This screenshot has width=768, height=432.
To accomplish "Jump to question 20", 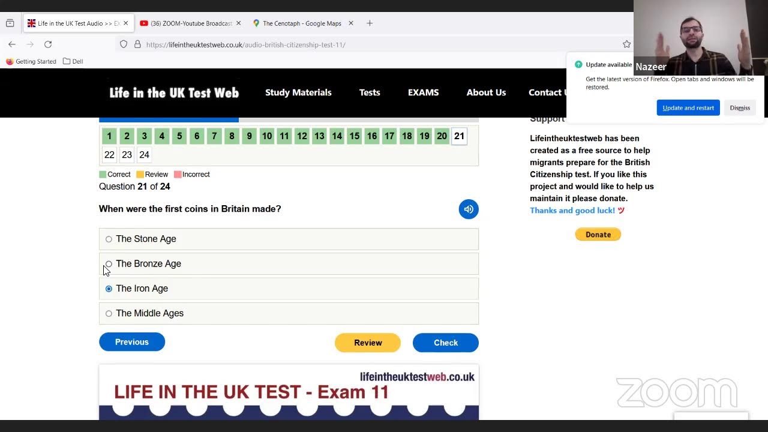I will click(442, 136).
